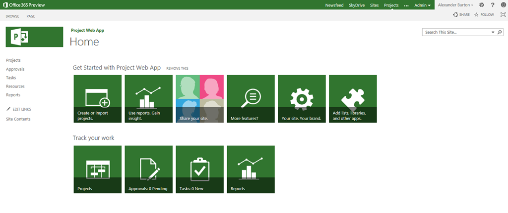The image size is (508, 213).
Task: Open Reports in the left sidebar
Action: (x=13, y=95)
